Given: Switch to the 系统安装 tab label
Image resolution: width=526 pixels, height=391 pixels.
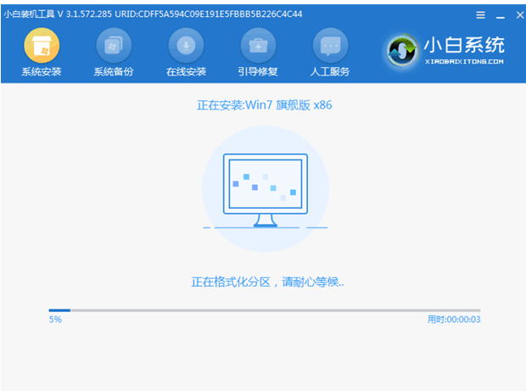Looking at the screenshot, I should [x=41, y=71].
